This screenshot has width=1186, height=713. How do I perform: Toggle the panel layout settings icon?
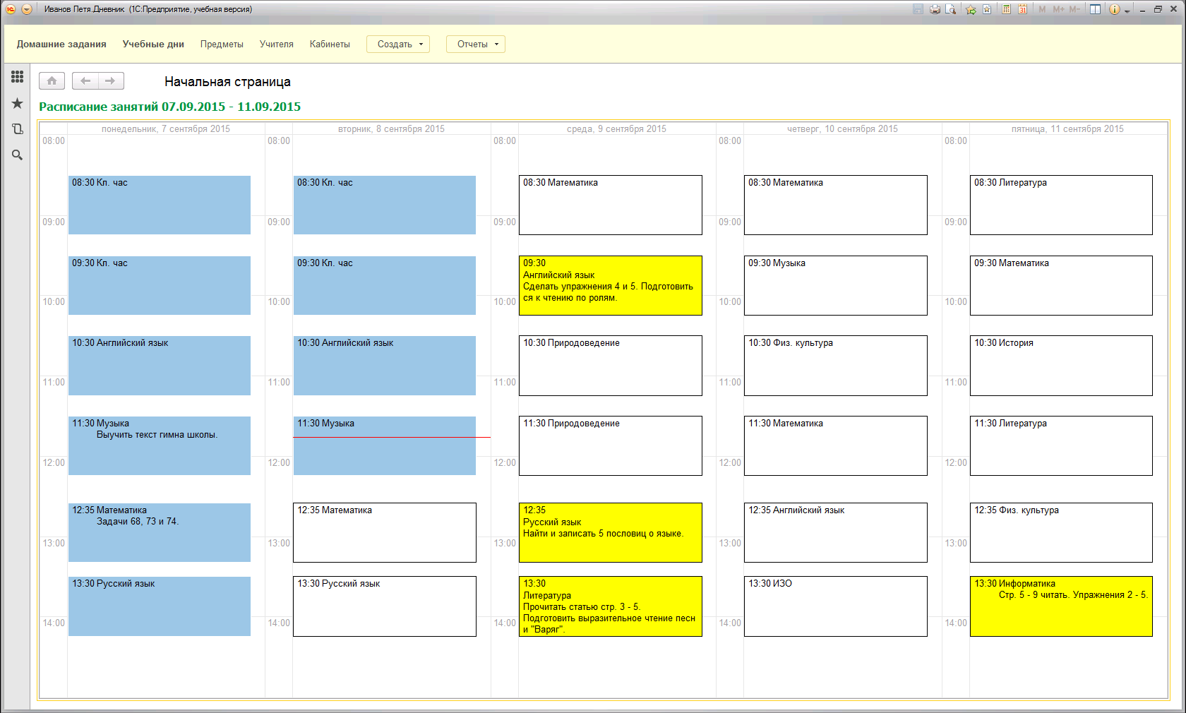coord(1095,9)
